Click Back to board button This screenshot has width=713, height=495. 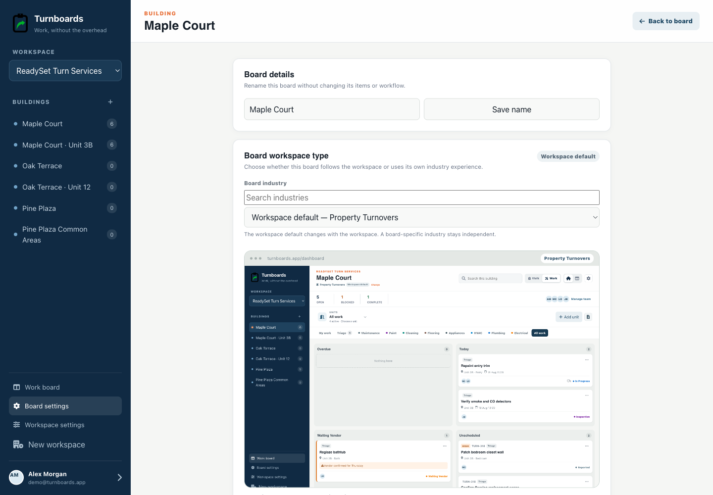[666, 21]
